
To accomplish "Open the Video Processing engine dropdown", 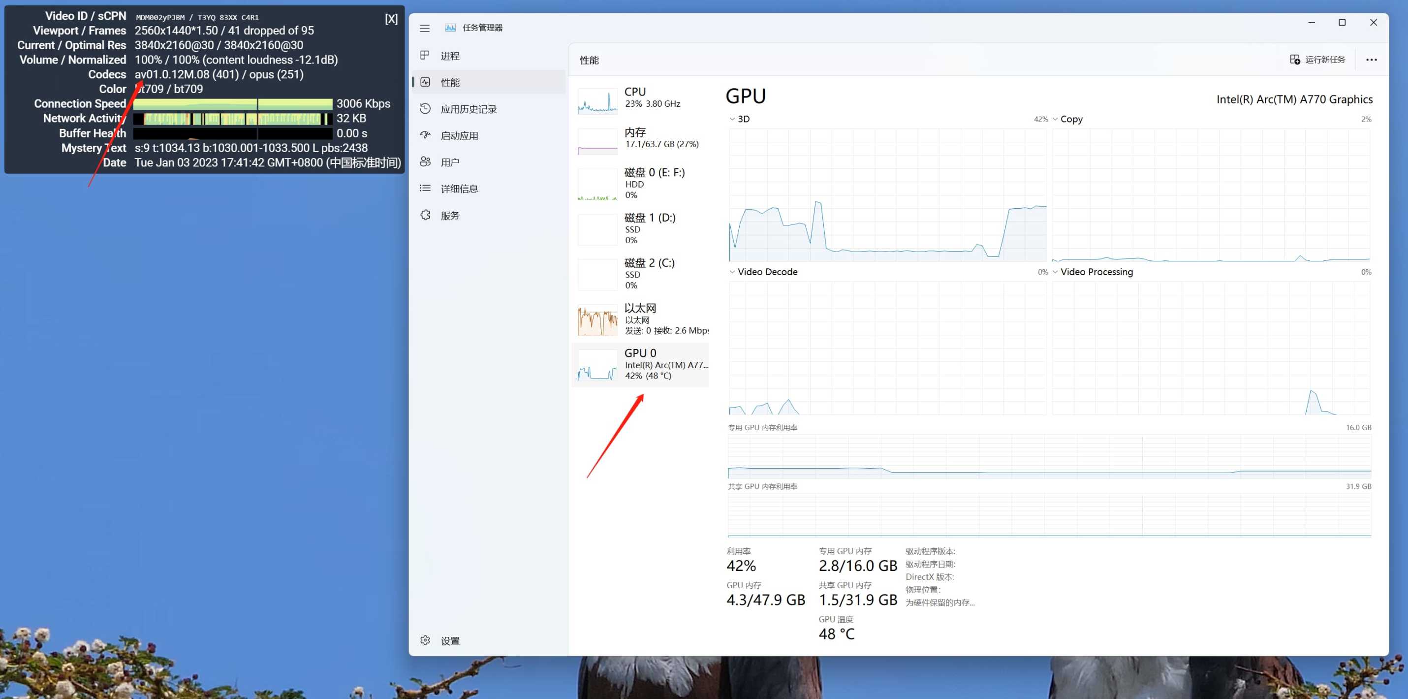I will click(1093, 272).
